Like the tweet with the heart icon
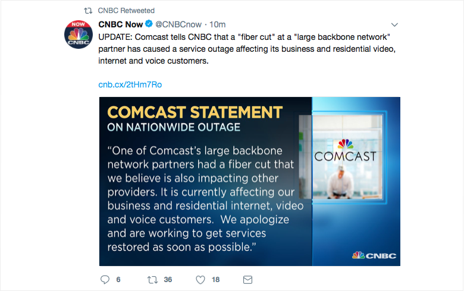This screenshot has width=464, height=291. (x=200, y=279)
